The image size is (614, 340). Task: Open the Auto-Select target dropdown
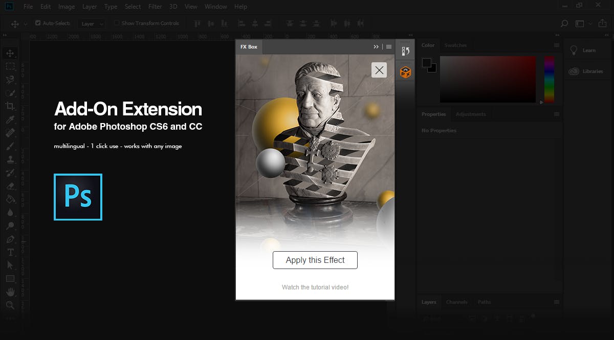(x=92, y=23)
